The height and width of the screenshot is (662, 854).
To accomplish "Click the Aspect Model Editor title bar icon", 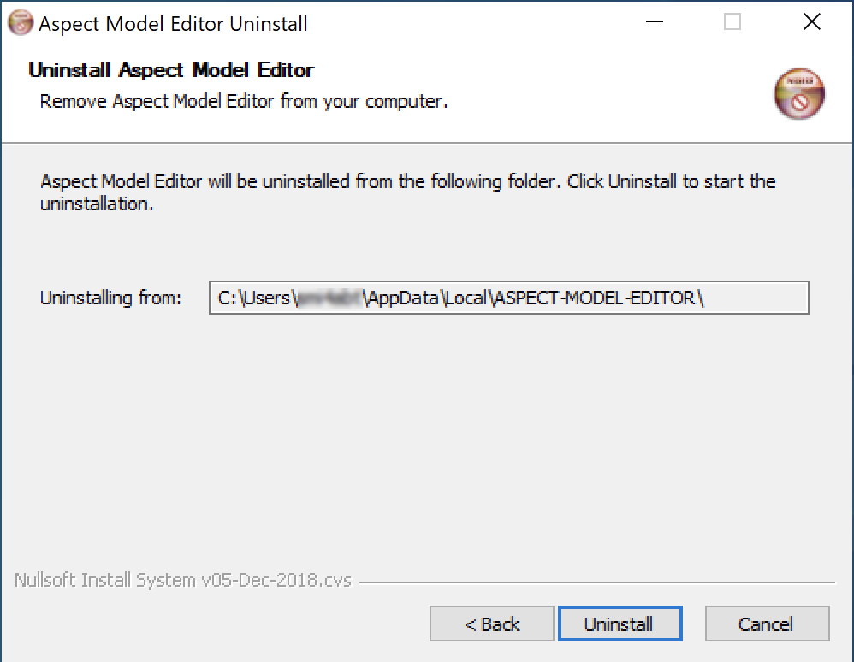I will (20, 23).
